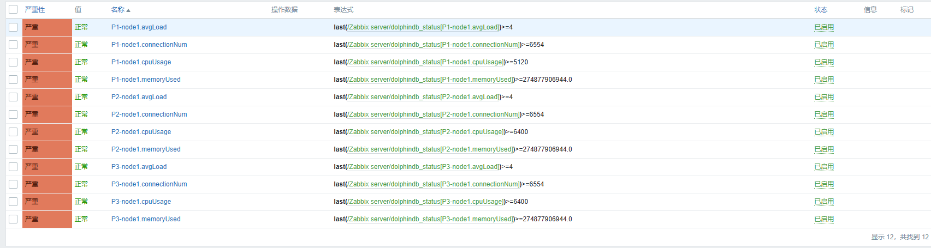Follow item link in P2-node1.memoryUsed expression
The height and width of the screenshot is (248, 931).
(x=430, y=149)
